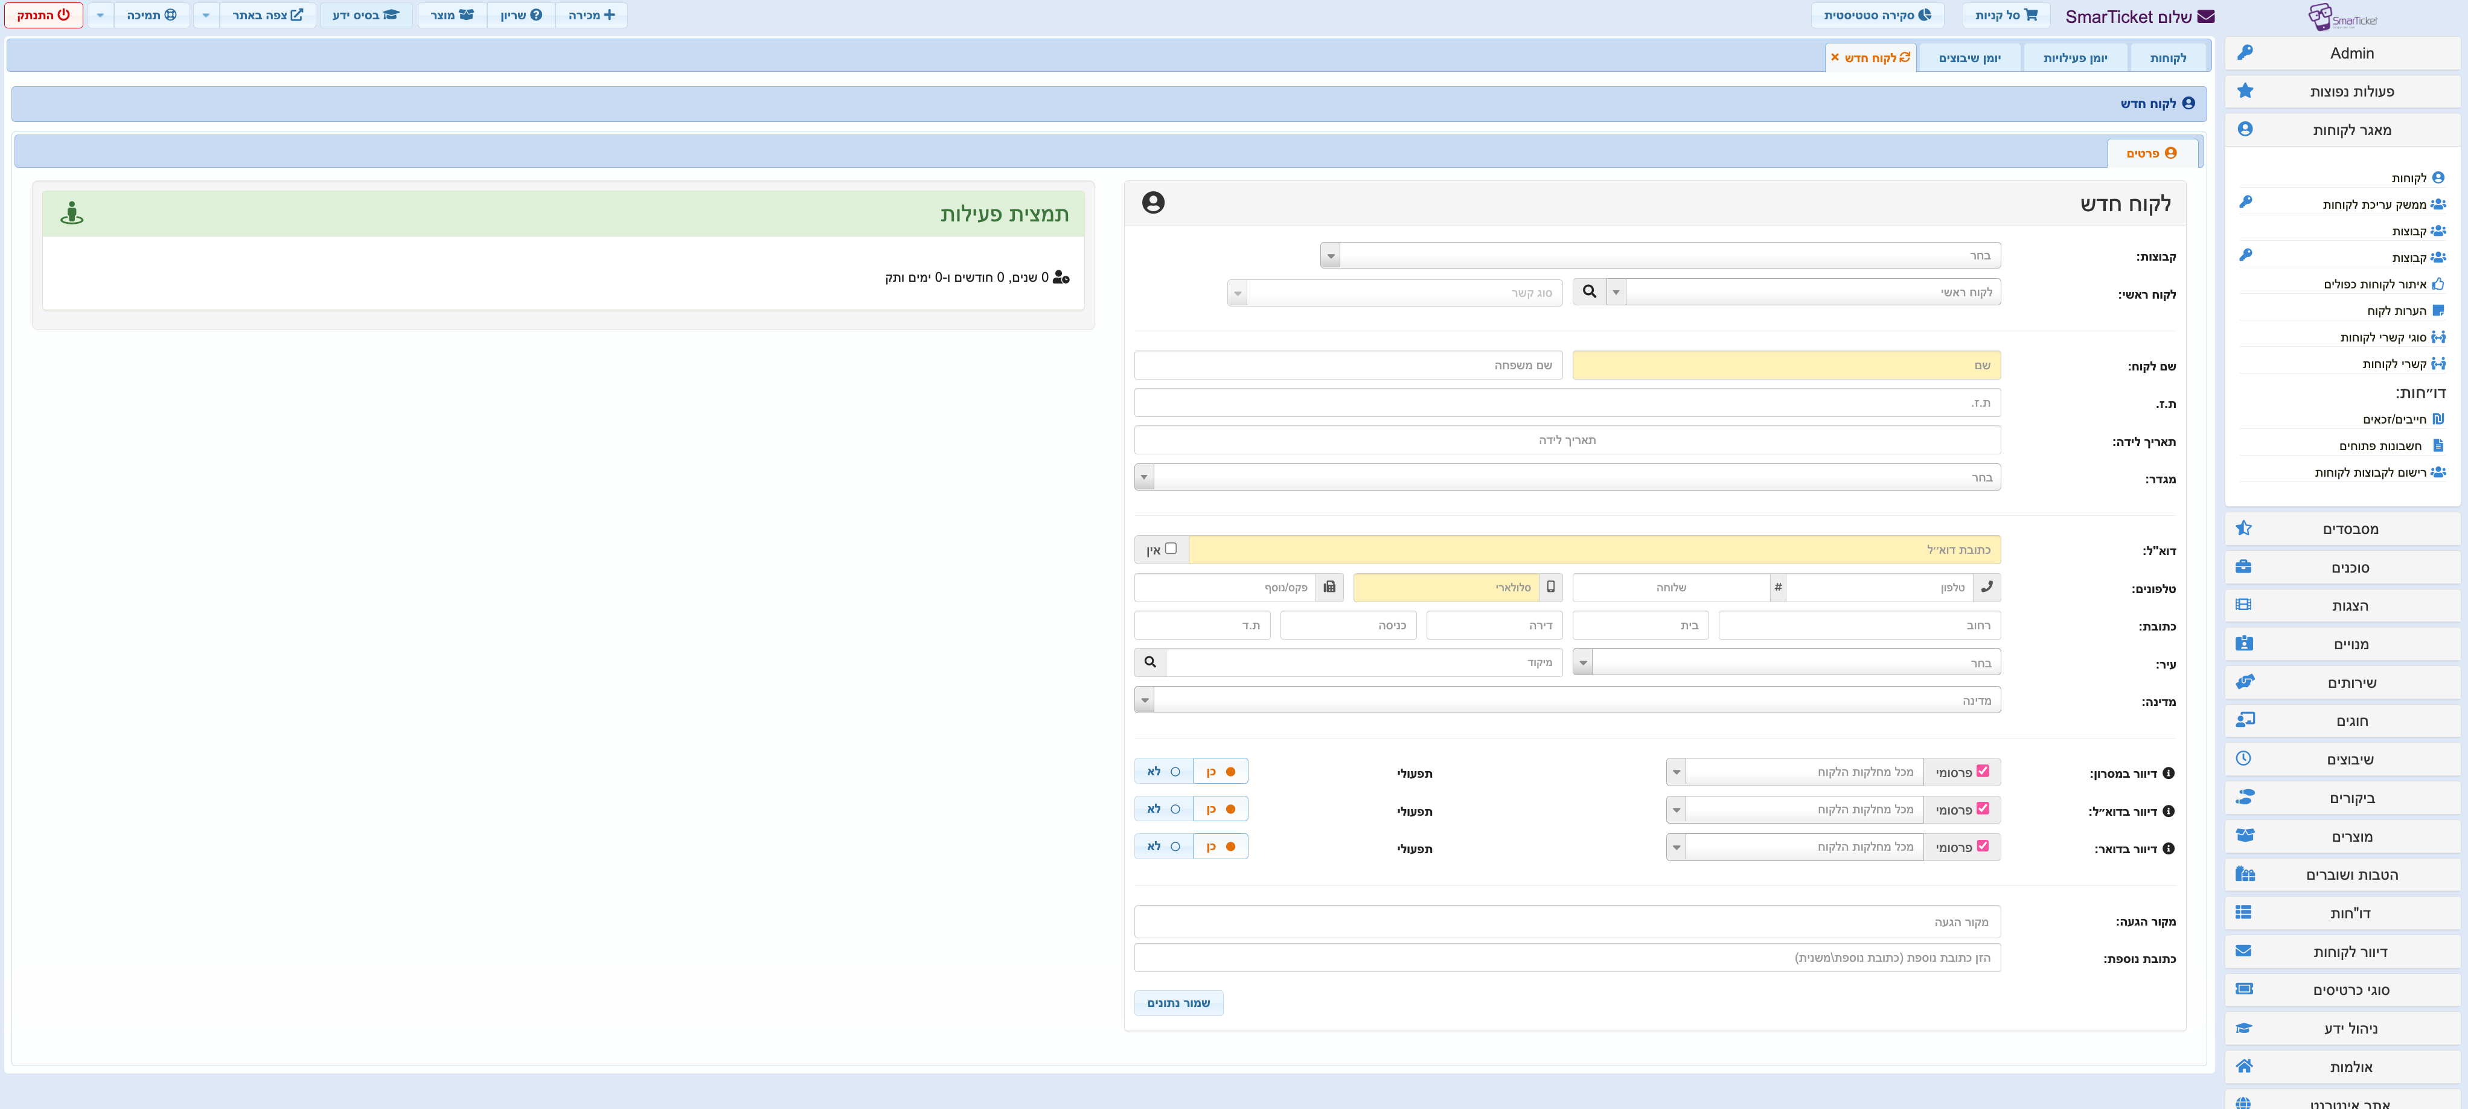Open לכל מחלקות הלקוח dropdown in דיוור בדואר row
The image size is (2468, 1109).
coord(1795,847)
